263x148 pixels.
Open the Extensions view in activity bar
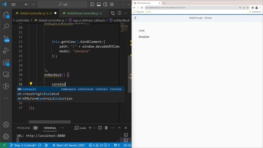point(6,62)
